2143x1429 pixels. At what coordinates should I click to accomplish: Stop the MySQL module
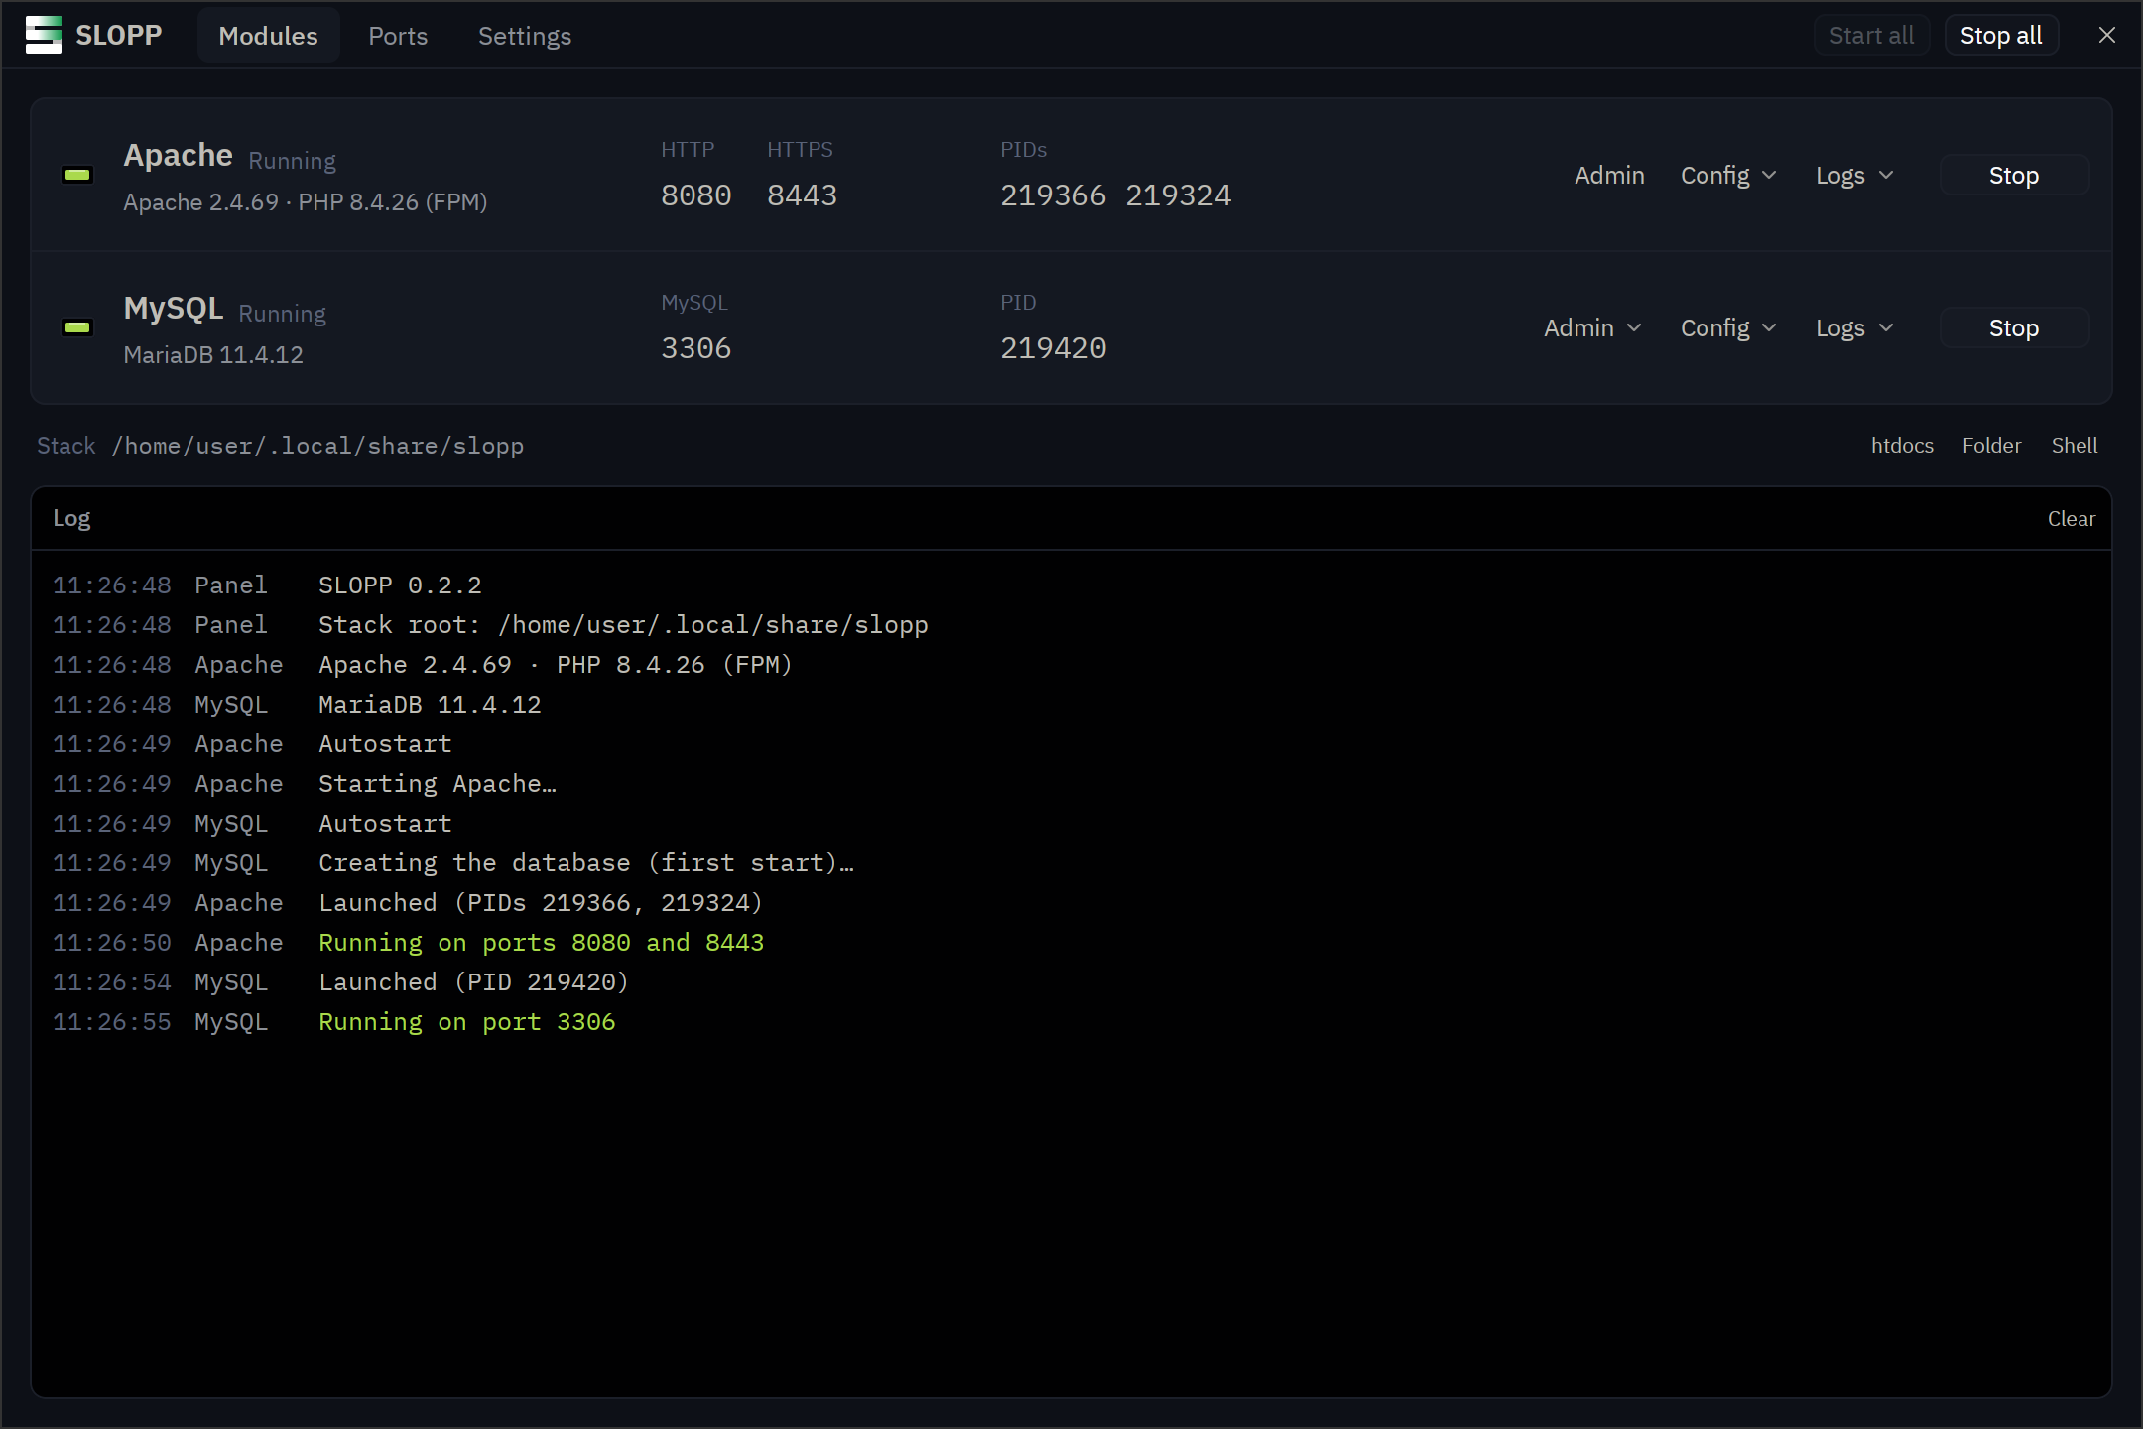[x=2014, y=328]
